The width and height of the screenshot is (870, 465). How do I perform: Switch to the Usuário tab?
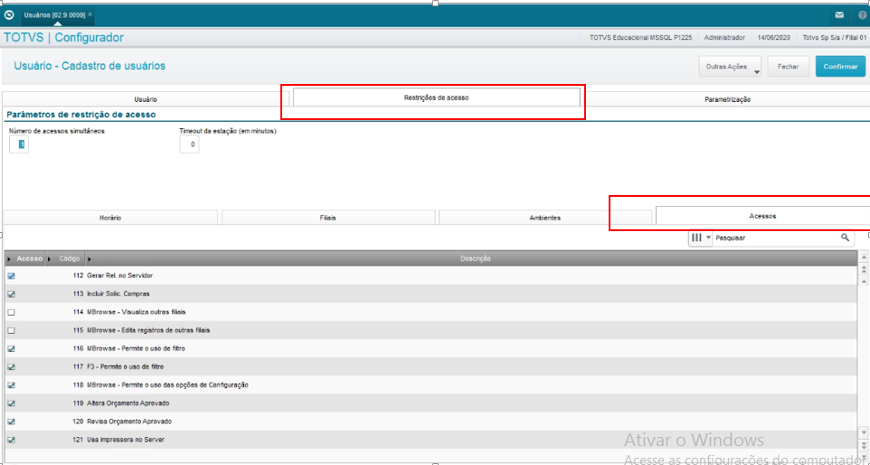[x=146, y=99]
